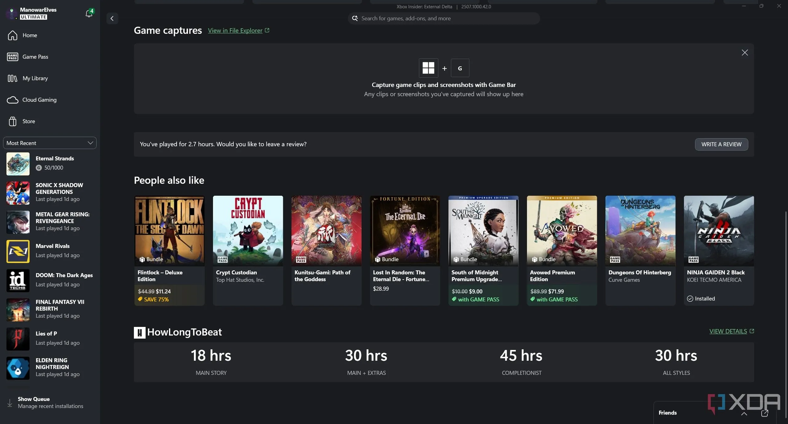Image resolution: width=788 pixels, height=424 pixels.
Task: Click the Cloud Gaming cloud icon
Action: [x=13, y=100]
